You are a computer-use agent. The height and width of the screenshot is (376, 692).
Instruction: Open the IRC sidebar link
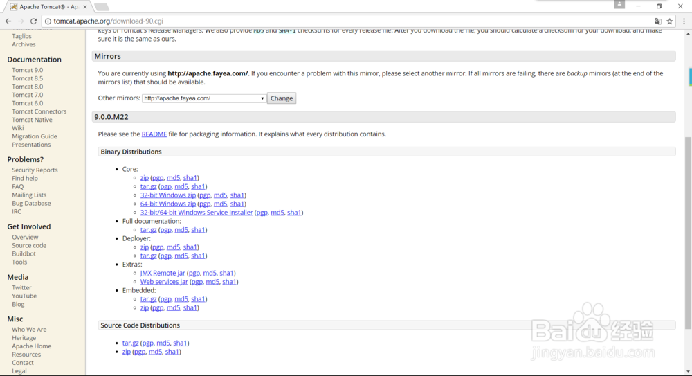[x=17, y=211]
